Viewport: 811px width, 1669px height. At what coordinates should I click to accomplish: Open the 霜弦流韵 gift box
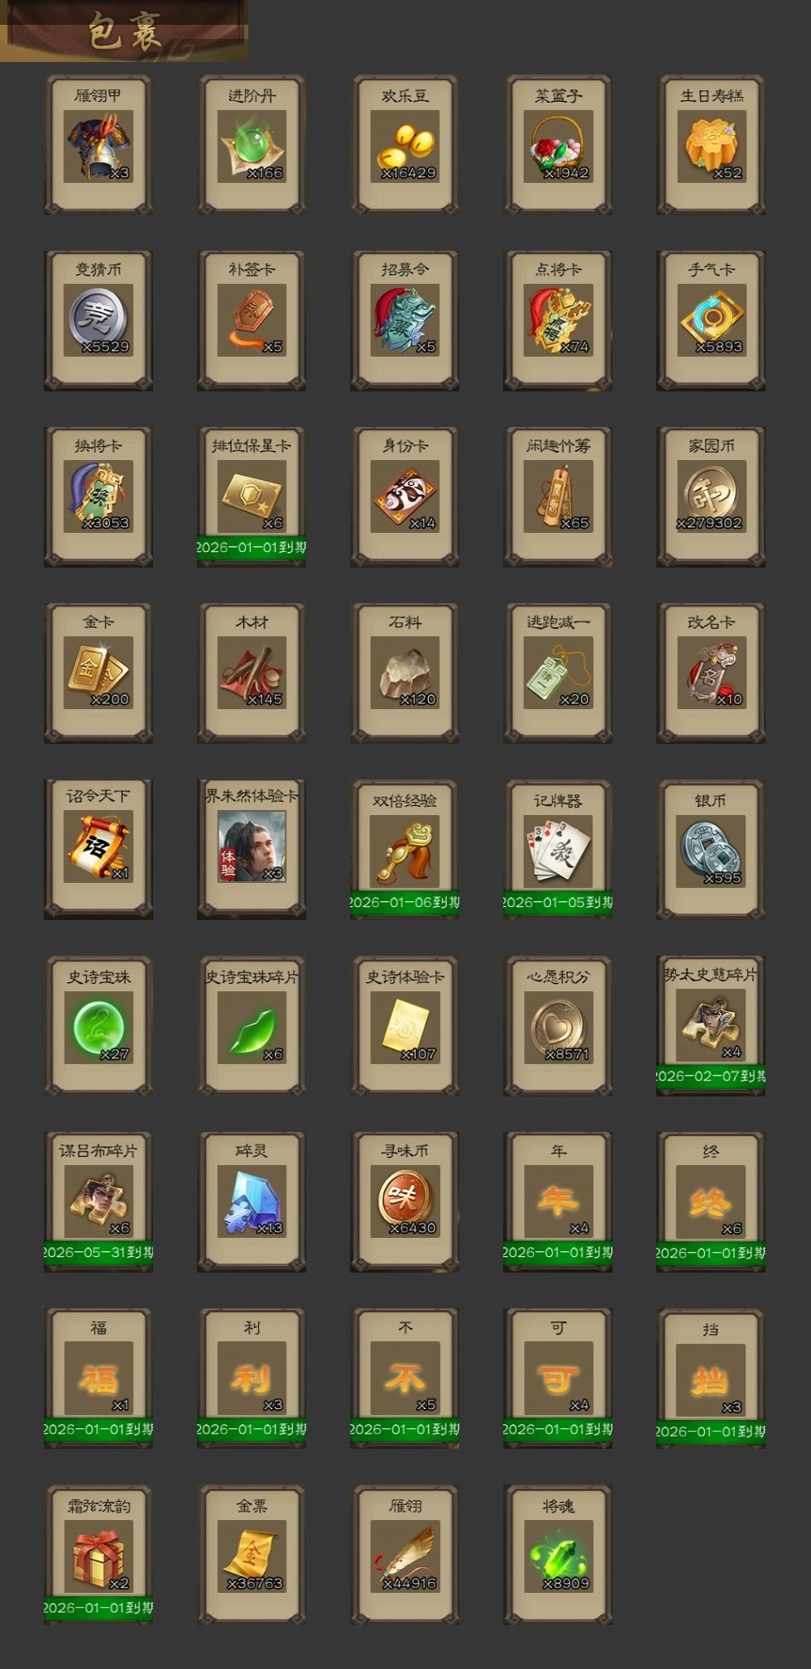(x=98, y=1555)
